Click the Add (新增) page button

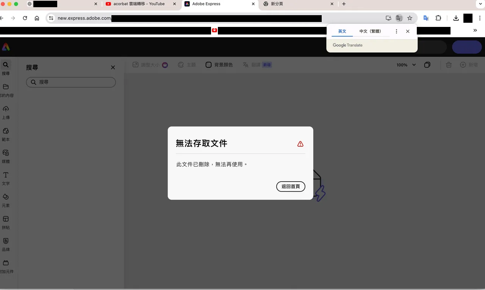pos(469,65)
